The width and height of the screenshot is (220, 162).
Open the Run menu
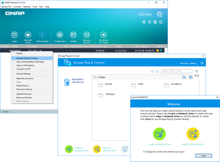[41, 7]
